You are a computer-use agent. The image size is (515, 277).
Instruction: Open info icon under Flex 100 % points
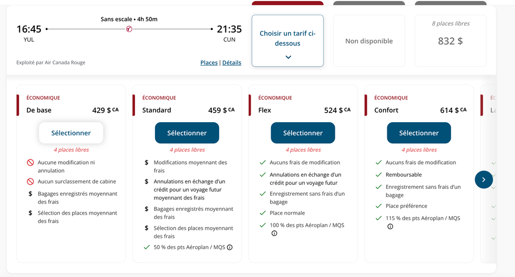click(x=274, y=233)
